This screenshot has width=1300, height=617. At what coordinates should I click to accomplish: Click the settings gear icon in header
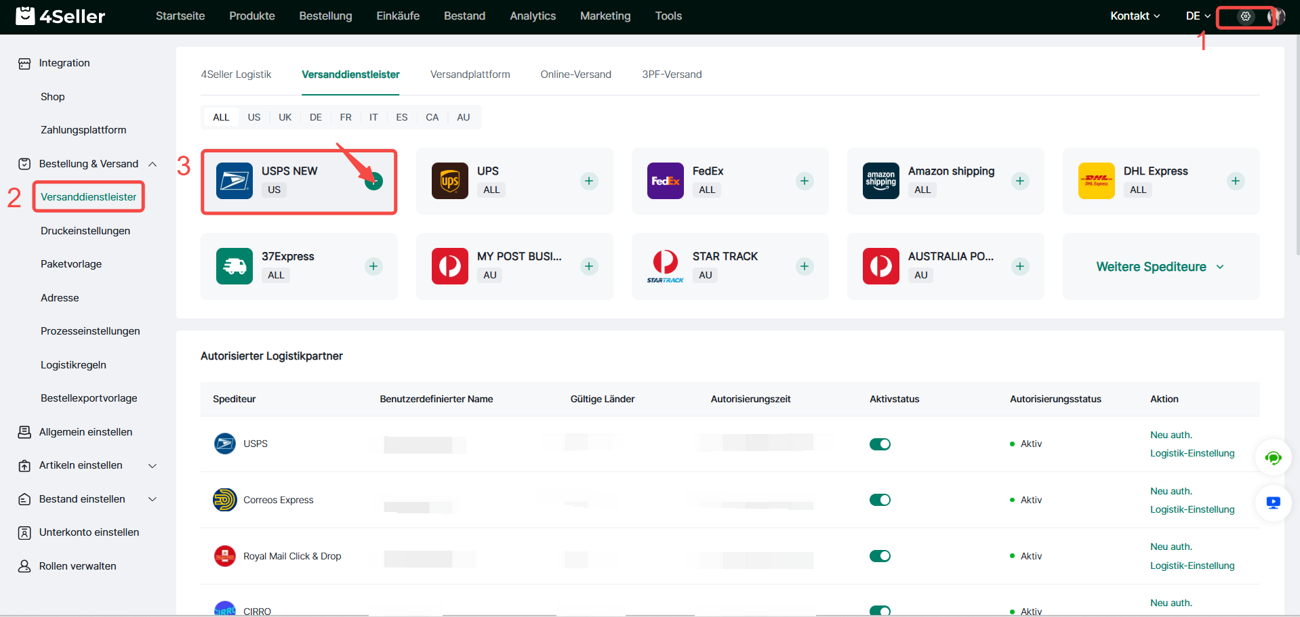[x=1245, y=16]
